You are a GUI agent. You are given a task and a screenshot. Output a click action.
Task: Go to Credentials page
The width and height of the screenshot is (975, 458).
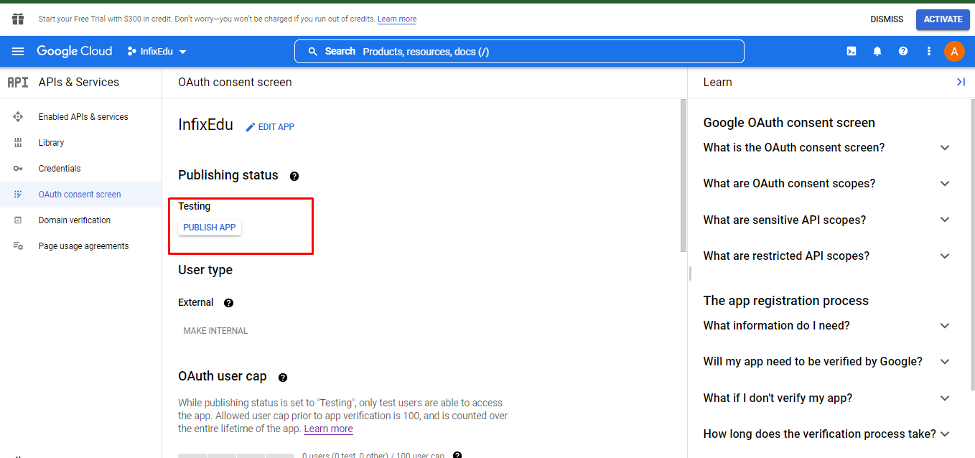(x=81, y=169)
